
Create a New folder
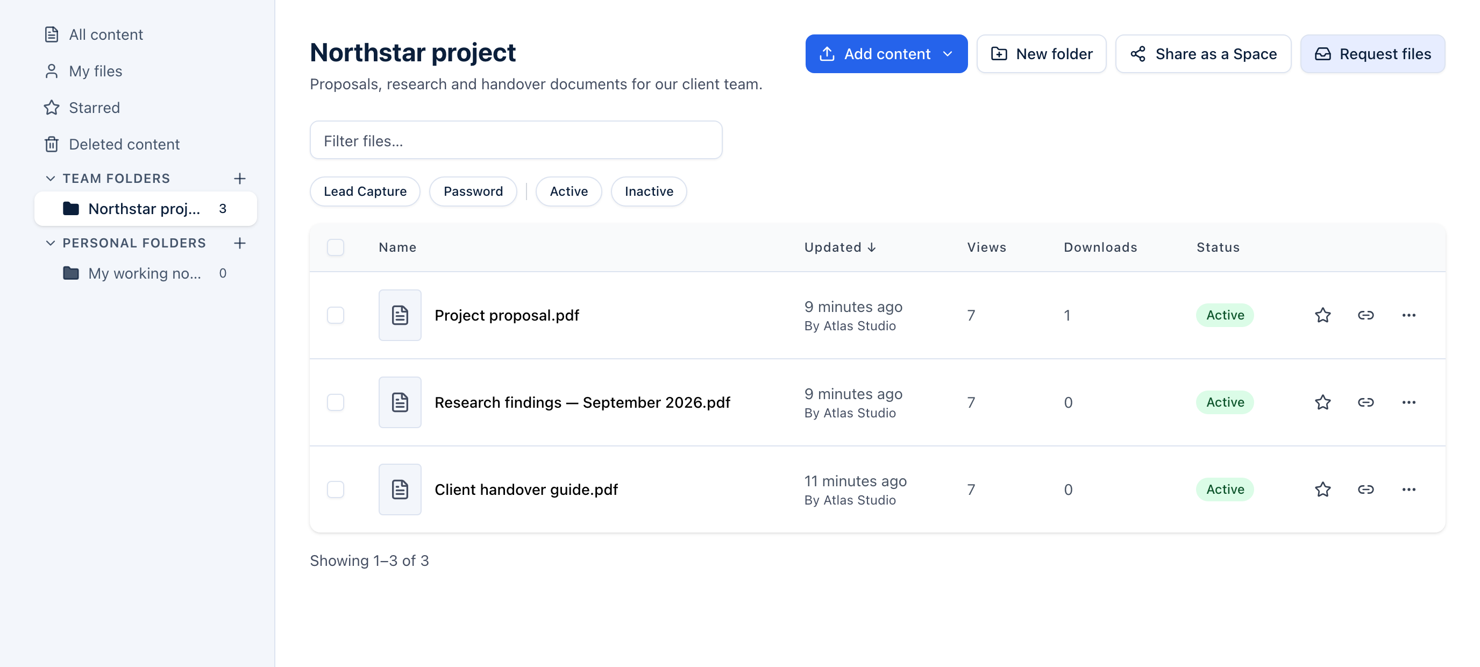pyautogui.click(x=1041, y=54)
